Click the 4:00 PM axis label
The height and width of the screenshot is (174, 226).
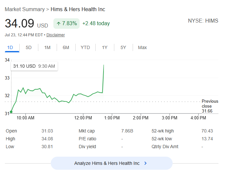(x=198, y=118)
